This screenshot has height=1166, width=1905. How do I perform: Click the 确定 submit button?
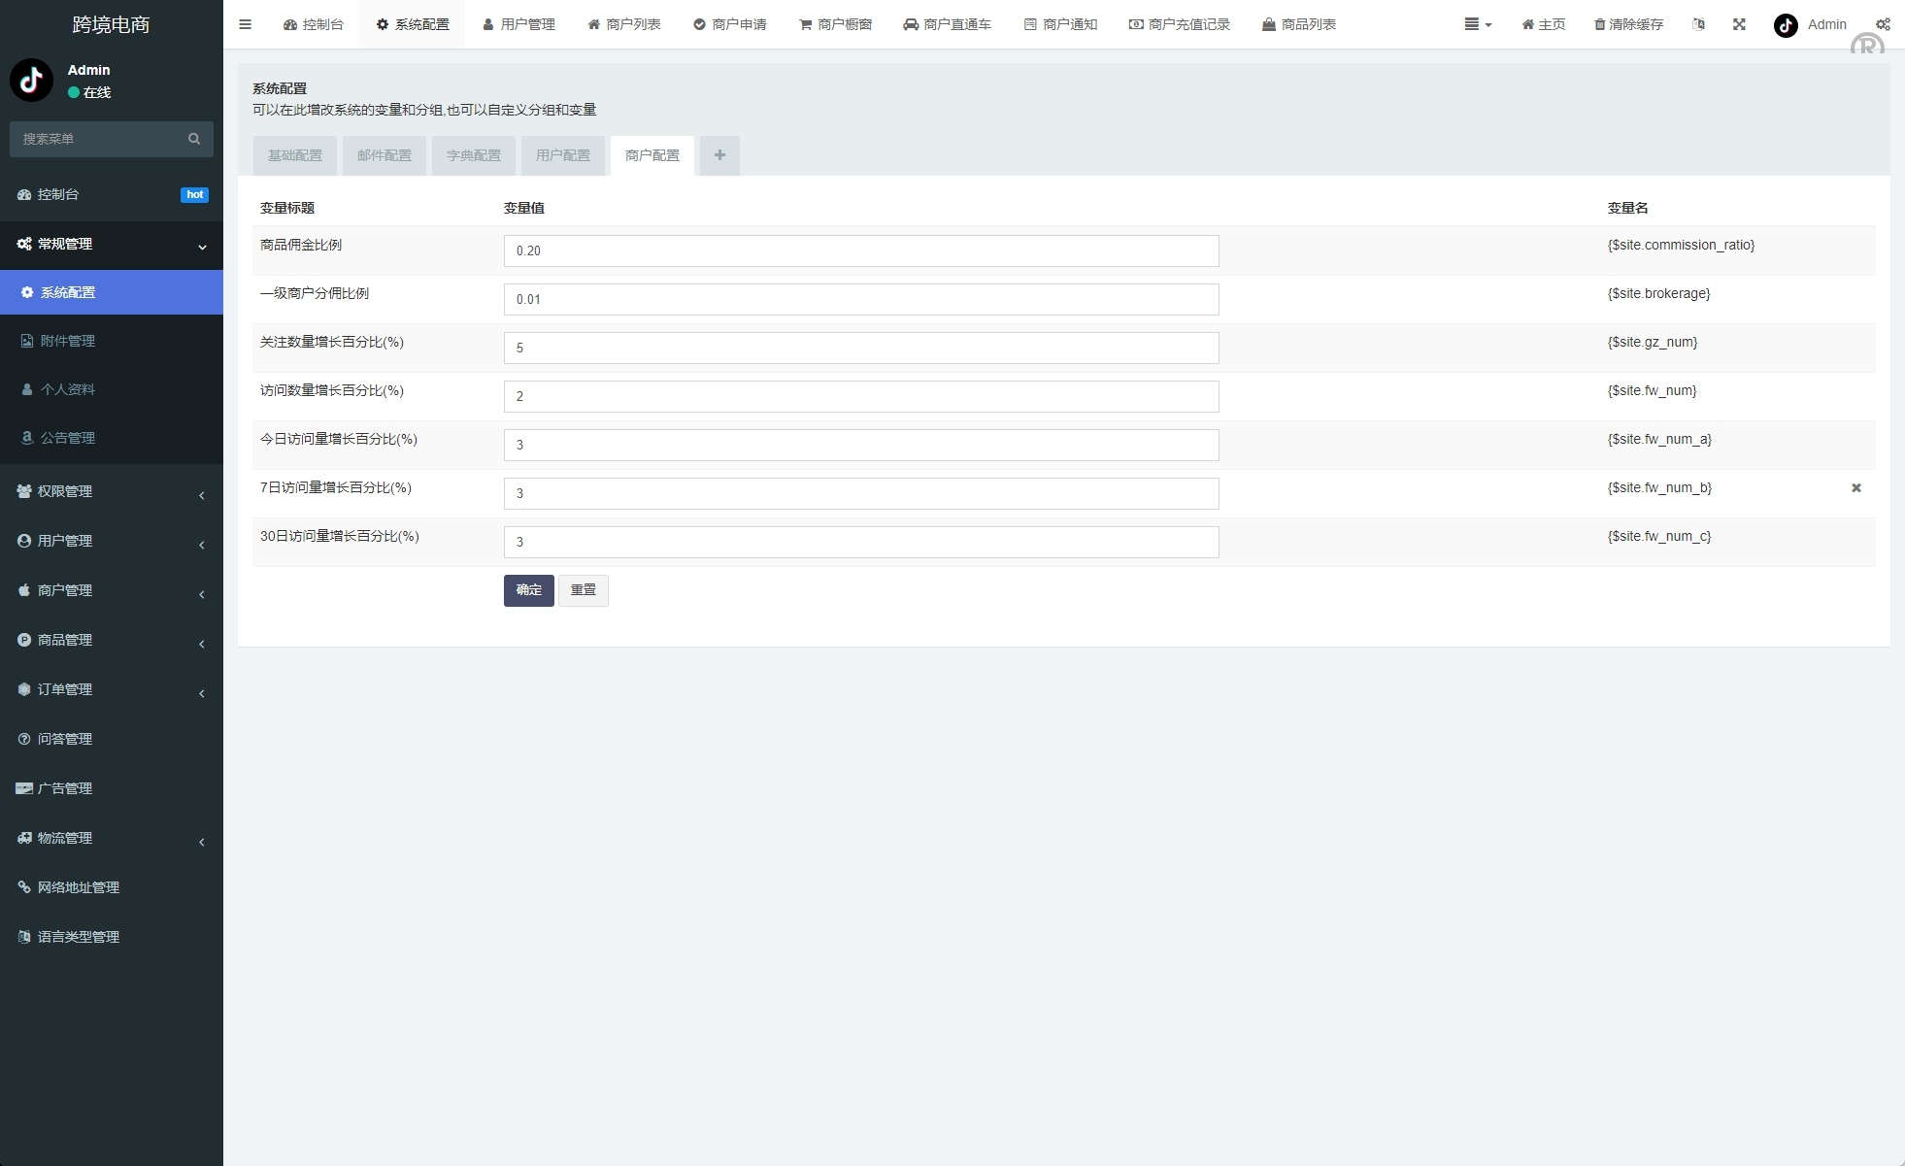528,590
